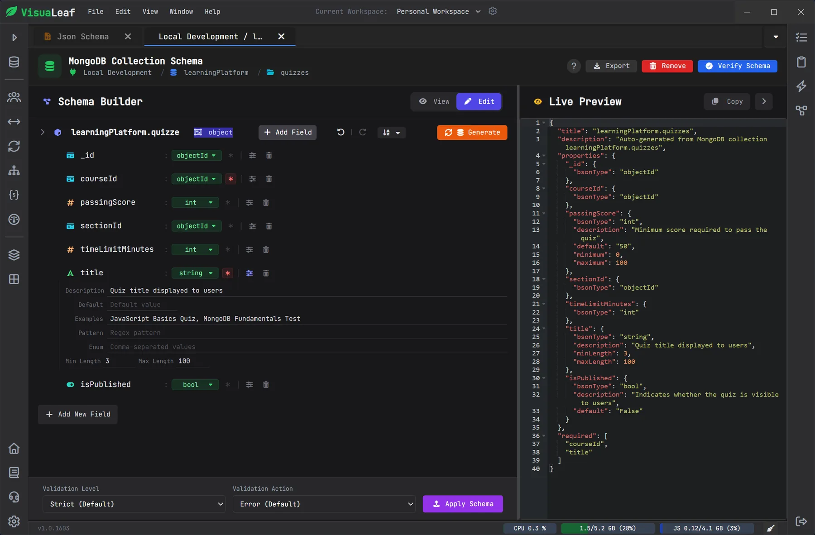This screenshot has height=535, width=815.
Task: Click the Apply Schema button
Action: point(463,504)
